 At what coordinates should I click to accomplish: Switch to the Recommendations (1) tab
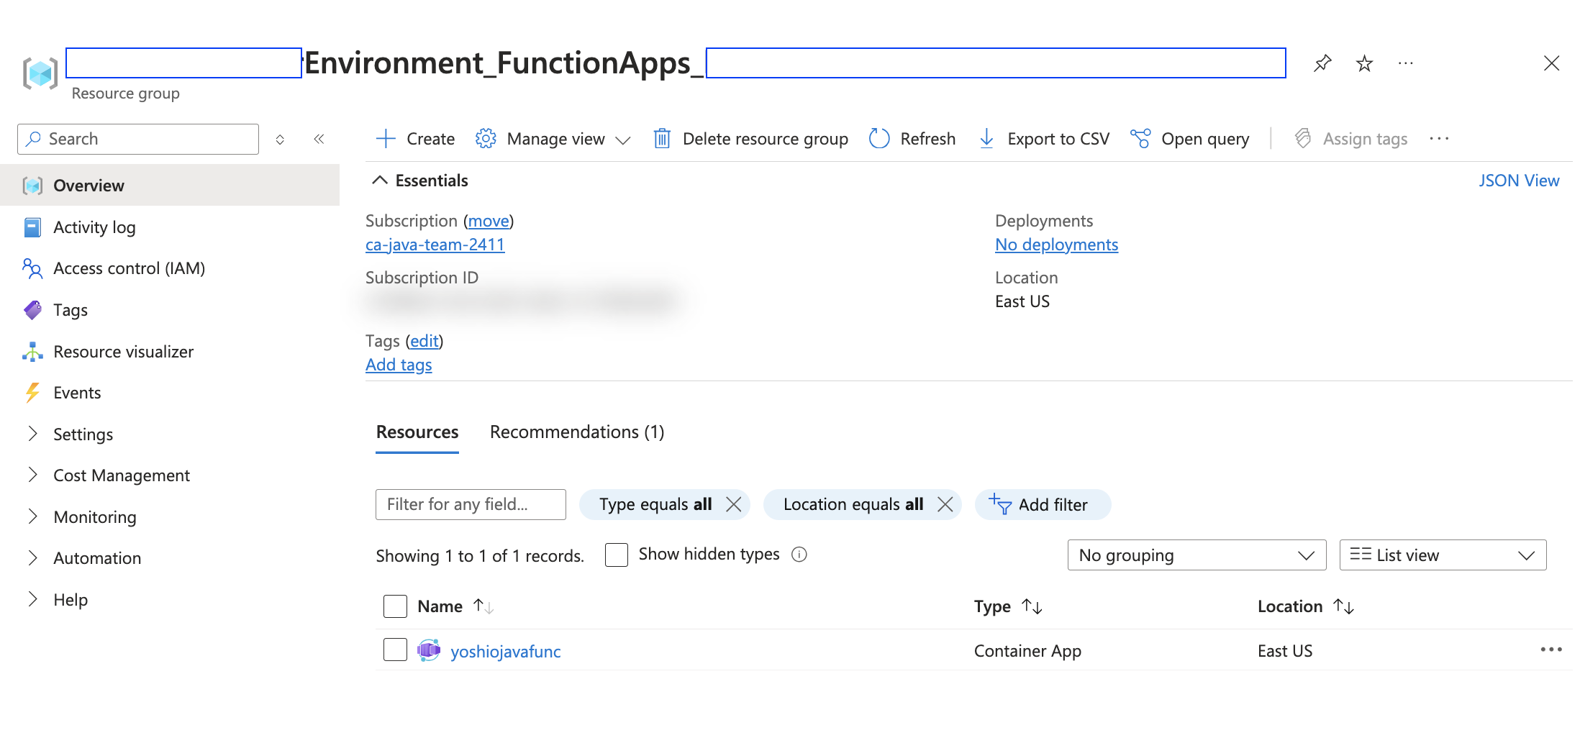tap(577, 432)
